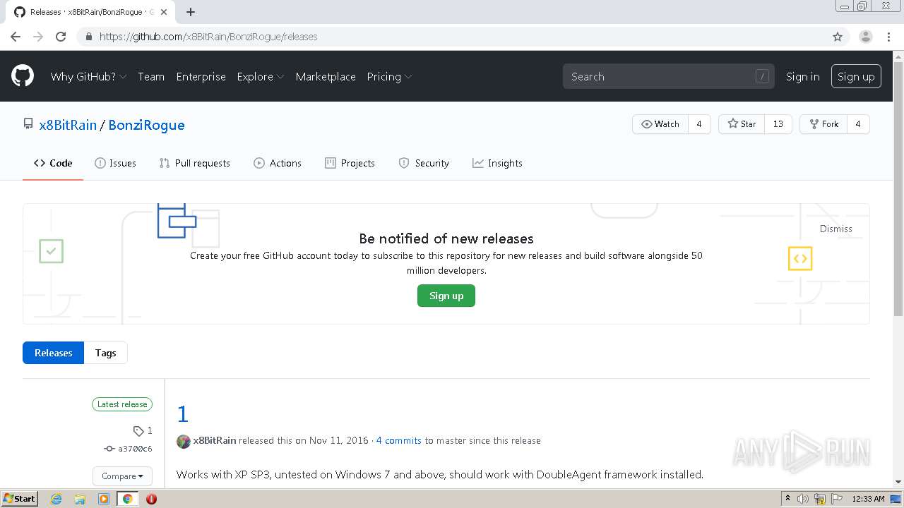Select the Releases tab button
The width and height of the screenshot is (904, 508).
coord(53,353)
